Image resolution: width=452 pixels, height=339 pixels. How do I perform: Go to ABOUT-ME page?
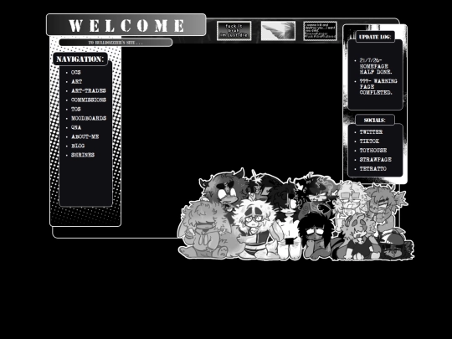85,136
